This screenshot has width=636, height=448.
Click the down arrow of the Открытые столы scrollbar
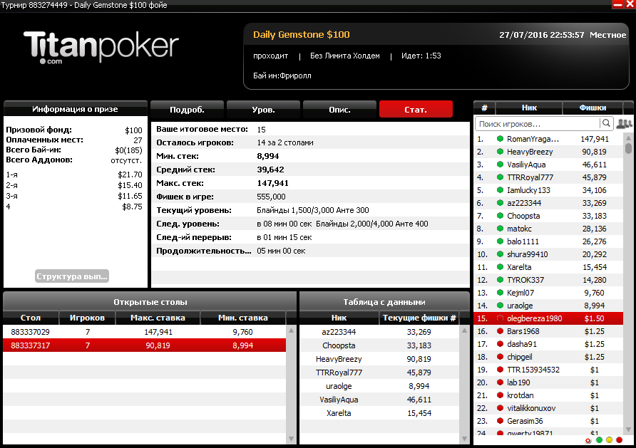click(x=291, y=439)
